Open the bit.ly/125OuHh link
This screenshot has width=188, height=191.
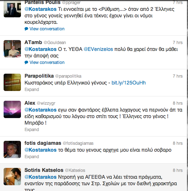[x=128, y=83]
